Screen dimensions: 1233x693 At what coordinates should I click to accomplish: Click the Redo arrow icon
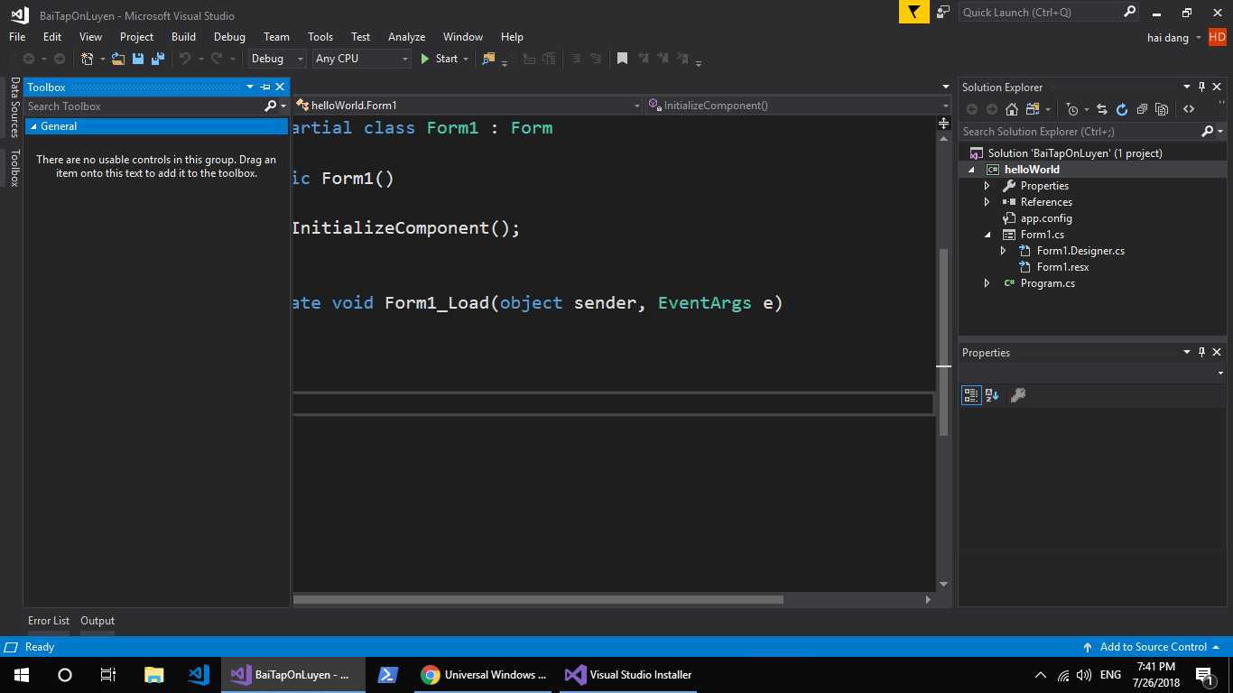(x=217, y=59)
